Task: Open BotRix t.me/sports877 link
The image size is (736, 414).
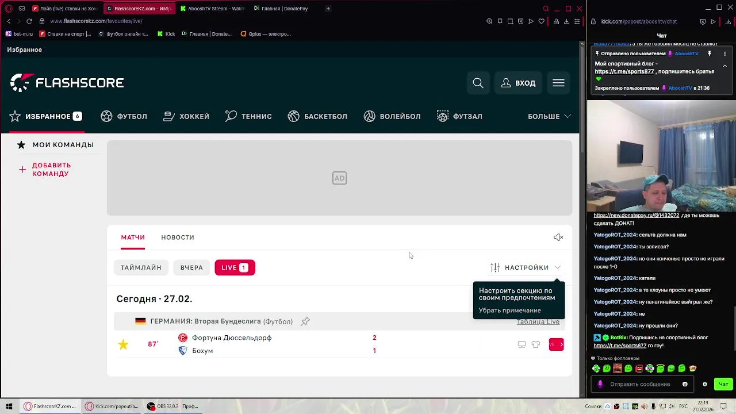Action: [x=620, y=346]
